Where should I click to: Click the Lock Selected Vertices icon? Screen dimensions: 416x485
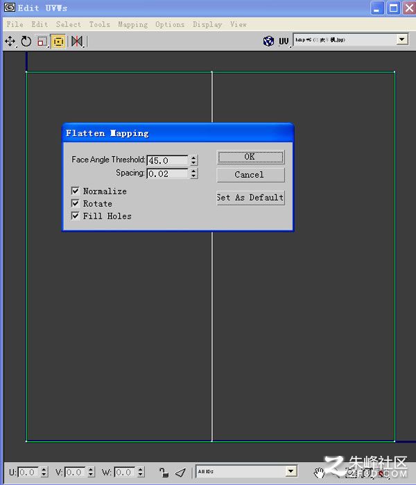(164, 473)
